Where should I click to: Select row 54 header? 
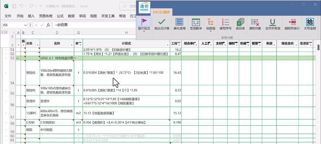12,73
